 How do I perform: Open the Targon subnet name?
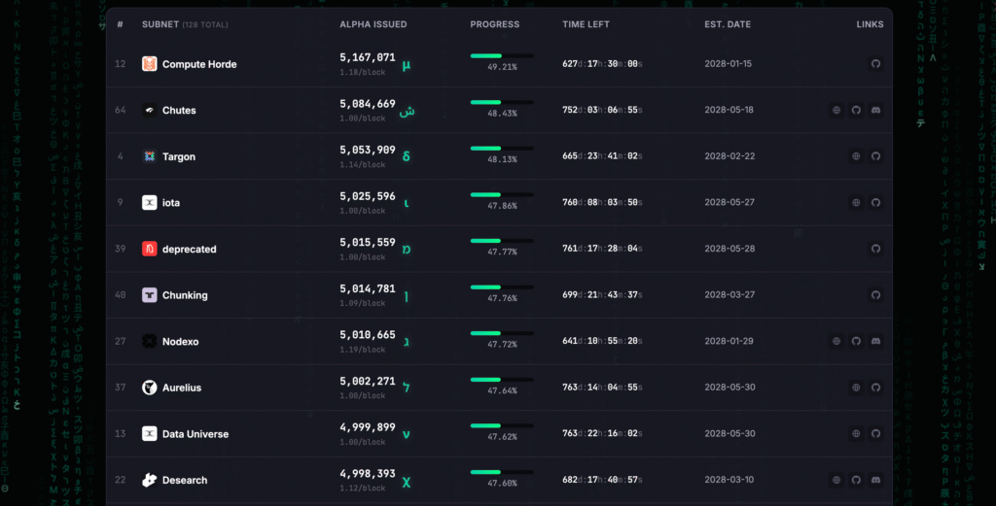[x=178, y=156]
